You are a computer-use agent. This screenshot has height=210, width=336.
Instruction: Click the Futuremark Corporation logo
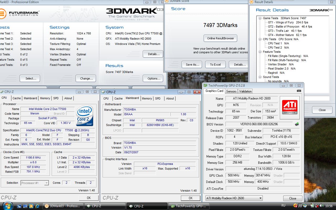[x=20, y=13]
